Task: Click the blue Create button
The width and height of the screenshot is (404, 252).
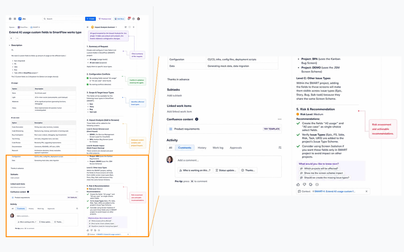Action: (x=90, y=19)
